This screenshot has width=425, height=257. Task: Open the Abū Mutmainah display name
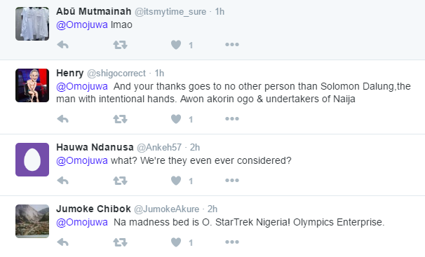[x=93, y=11]
